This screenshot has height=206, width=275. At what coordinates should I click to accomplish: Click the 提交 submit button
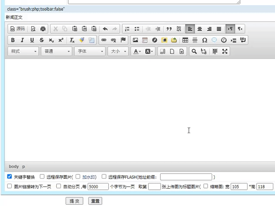click(74, 201)
